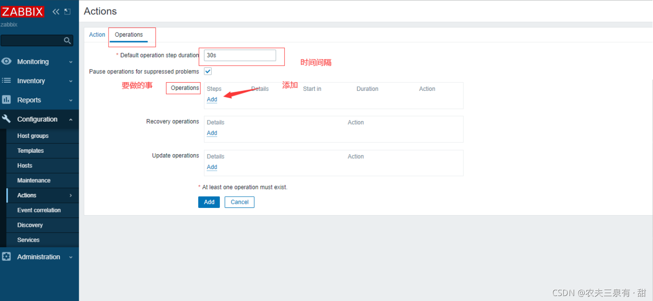Expand the Reports menu chevron
The height and width of the screenshot is (301, 653).
(71, 100)
